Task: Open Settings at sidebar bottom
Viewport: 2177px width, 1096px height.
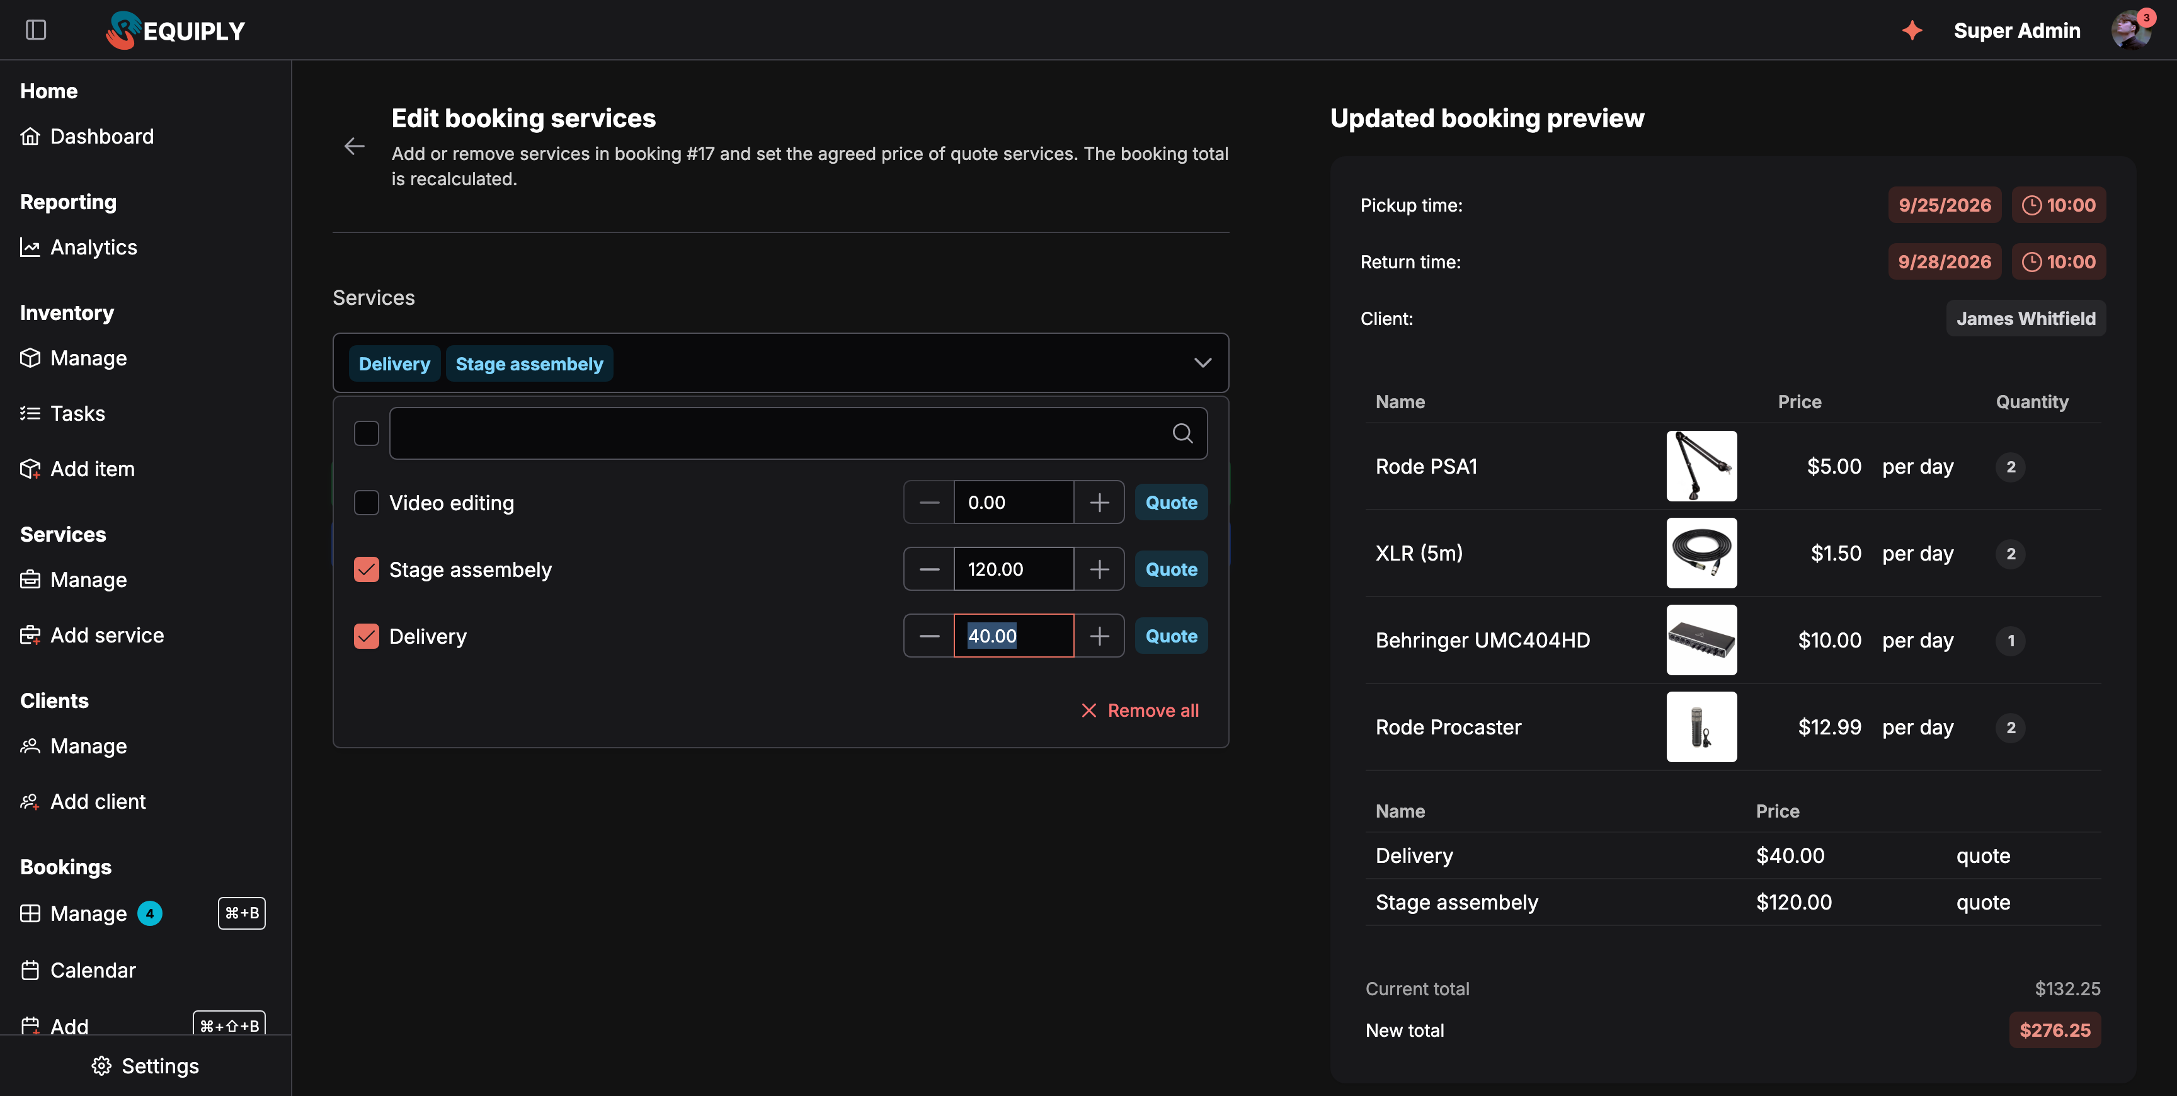Action: [146, 1066]
